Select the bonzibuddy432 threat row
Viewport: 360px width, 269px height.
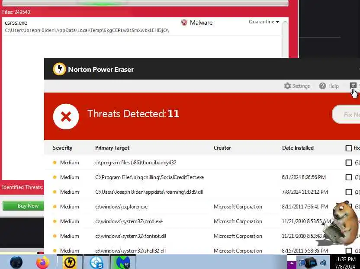pyautogui.click(x=202, y=163)
